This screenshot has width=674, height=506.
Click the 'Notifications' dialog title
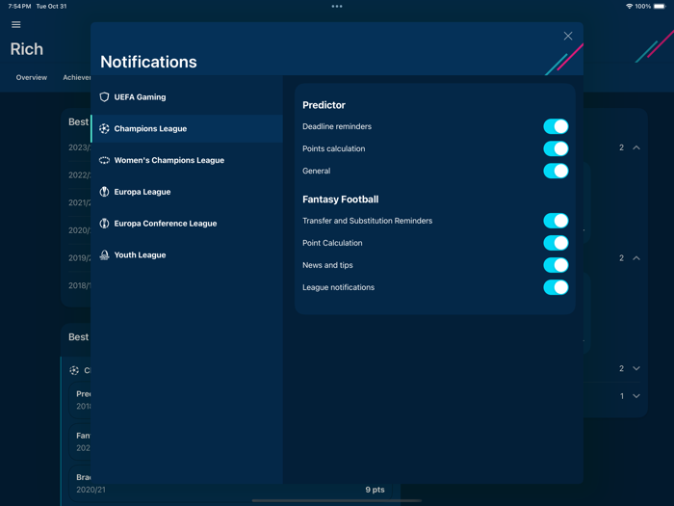(148, 62)
